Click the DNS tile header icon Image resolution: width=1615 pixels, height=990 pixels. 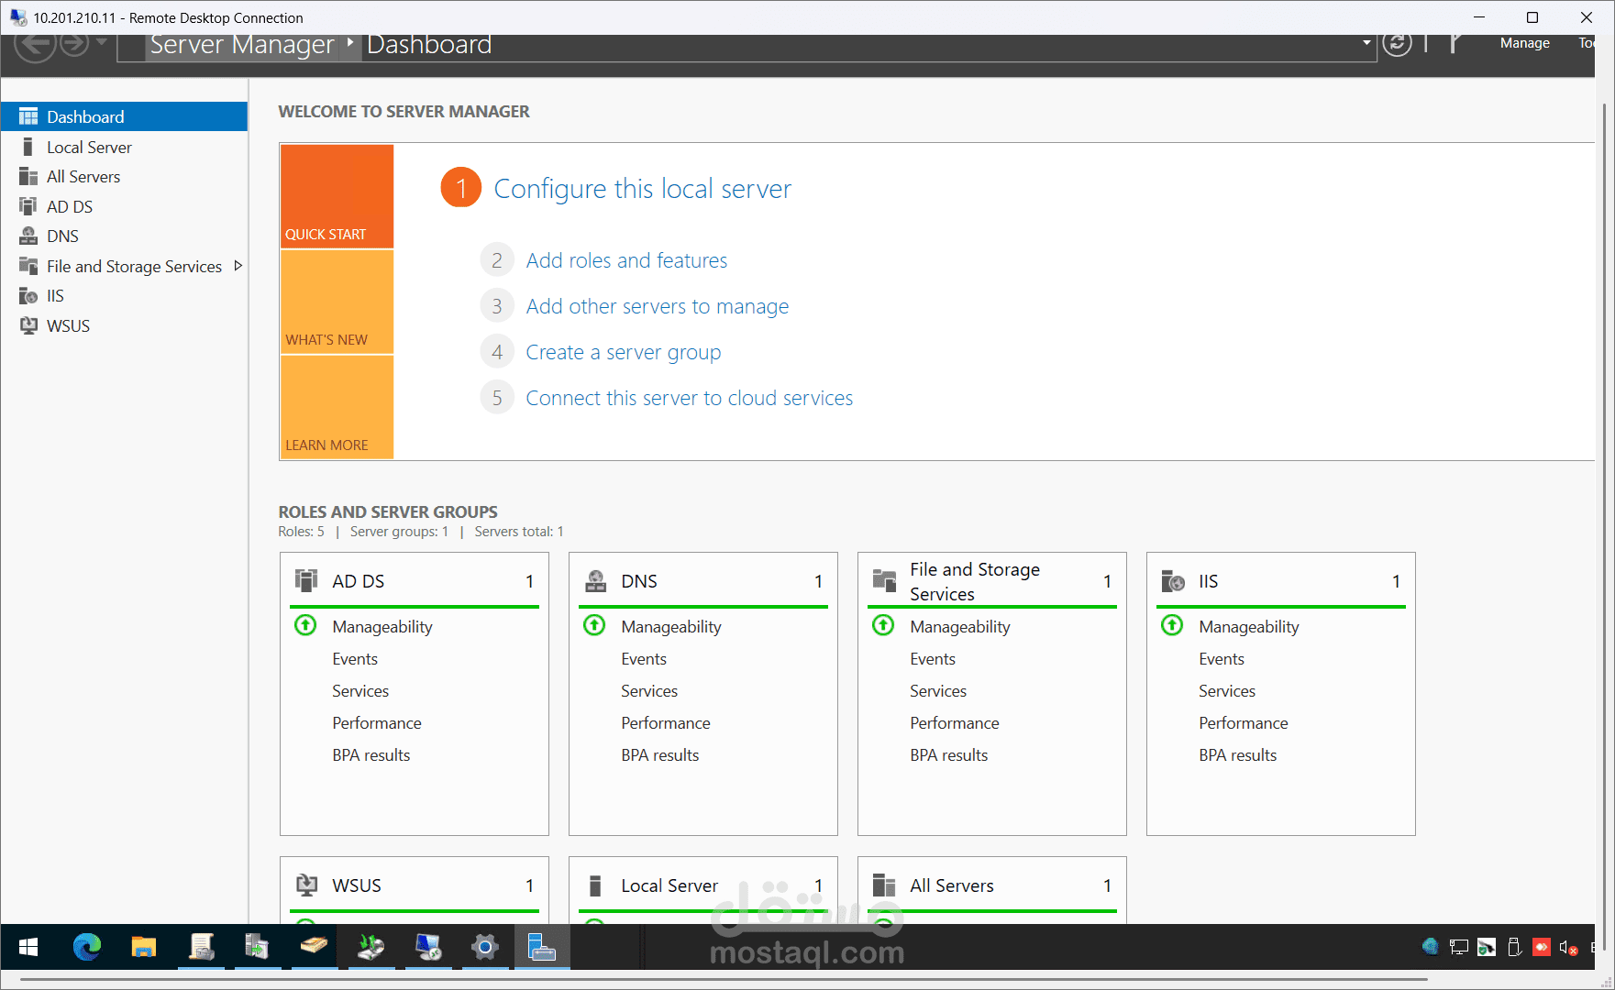pyautogui.click(x=596, y=580)
